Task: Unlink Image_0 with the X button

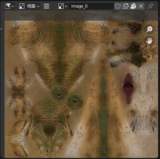Action: tap(141, 6)
